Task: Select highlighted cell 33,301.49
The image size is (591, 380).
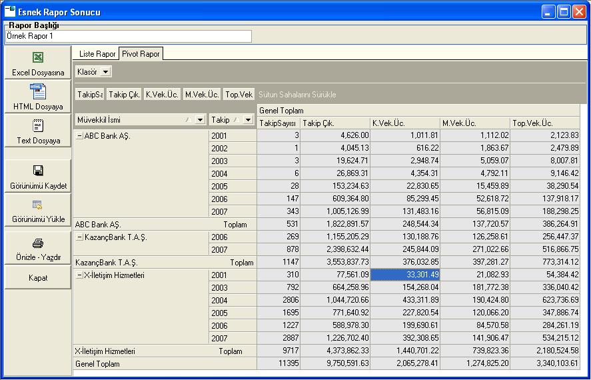Action: [405, 275]
